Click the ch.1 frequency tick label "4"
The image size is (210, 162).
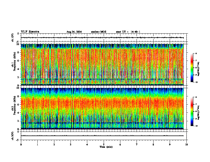coord(18,69)
